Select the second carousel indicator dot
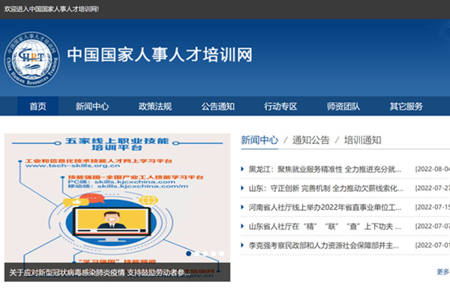 [x=196, y=253]
